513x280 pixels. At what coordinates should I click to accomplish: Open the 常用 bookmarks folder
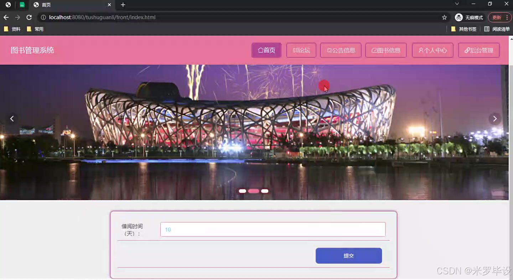point(35,29)
